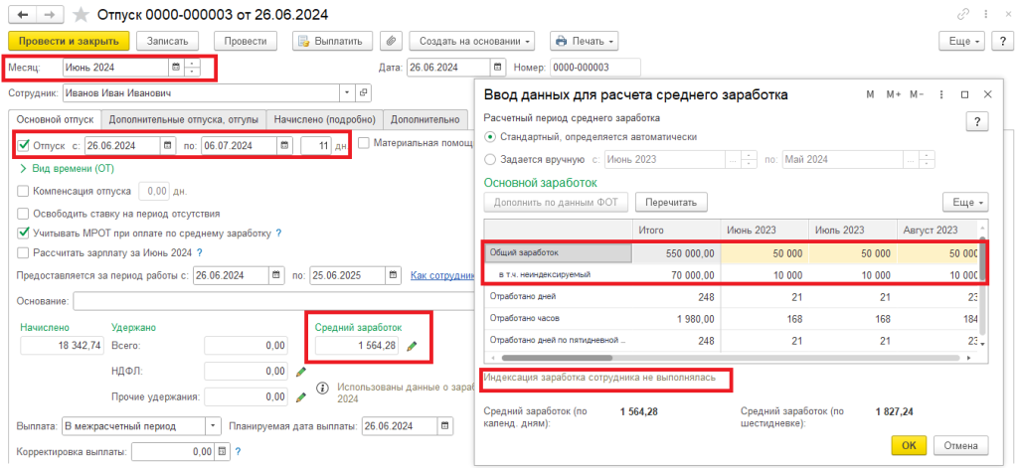Click green pencil beside НДФЛ field
1018x468 pixels.
[x=301, y=371]
